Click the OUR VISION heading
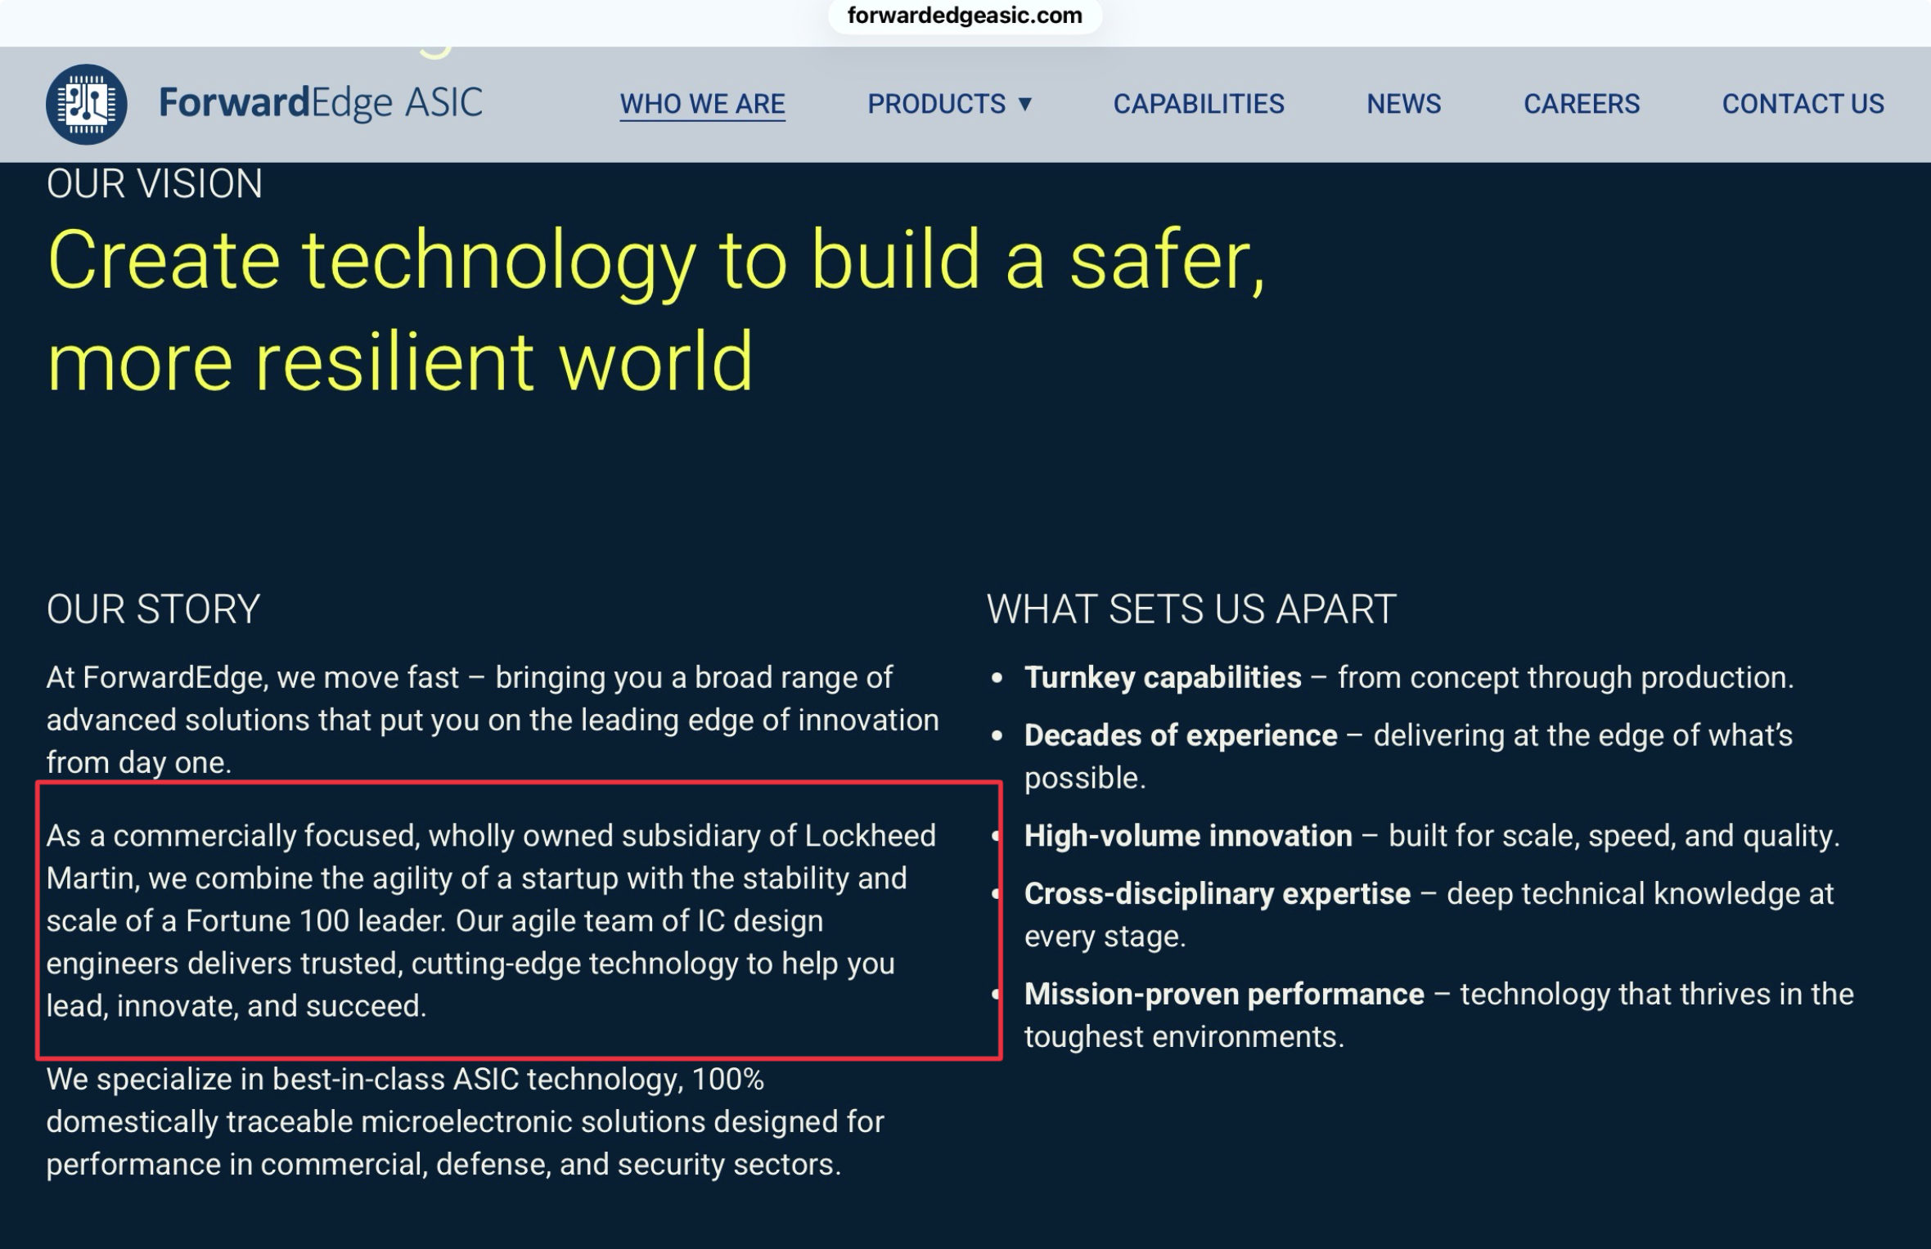This screenshot has height=1249, width=1931. click(155, 183)
